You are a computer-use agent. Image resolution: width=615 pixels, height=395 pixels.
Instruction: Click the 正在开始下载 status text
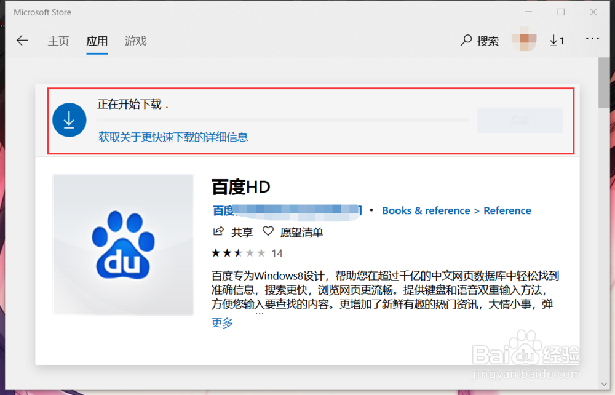133,105
